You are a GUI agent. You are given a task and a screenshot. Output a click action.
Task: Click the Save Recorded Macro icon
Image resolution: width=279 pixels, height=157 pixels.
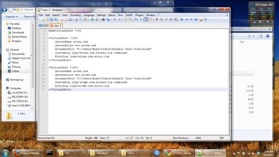click(x=176, y=20)
